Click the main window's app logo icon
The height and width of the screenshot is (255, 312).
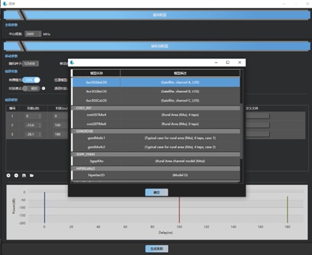pyautogui.click(x=5, y=3)
